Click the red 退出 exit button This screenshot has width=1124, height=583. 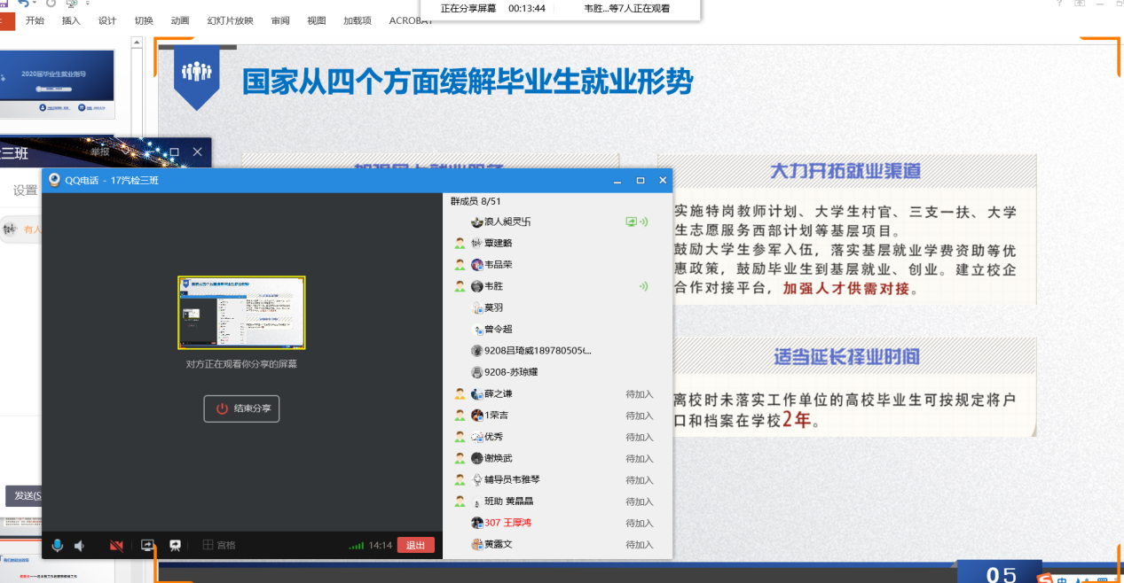(x=415, y=546)
